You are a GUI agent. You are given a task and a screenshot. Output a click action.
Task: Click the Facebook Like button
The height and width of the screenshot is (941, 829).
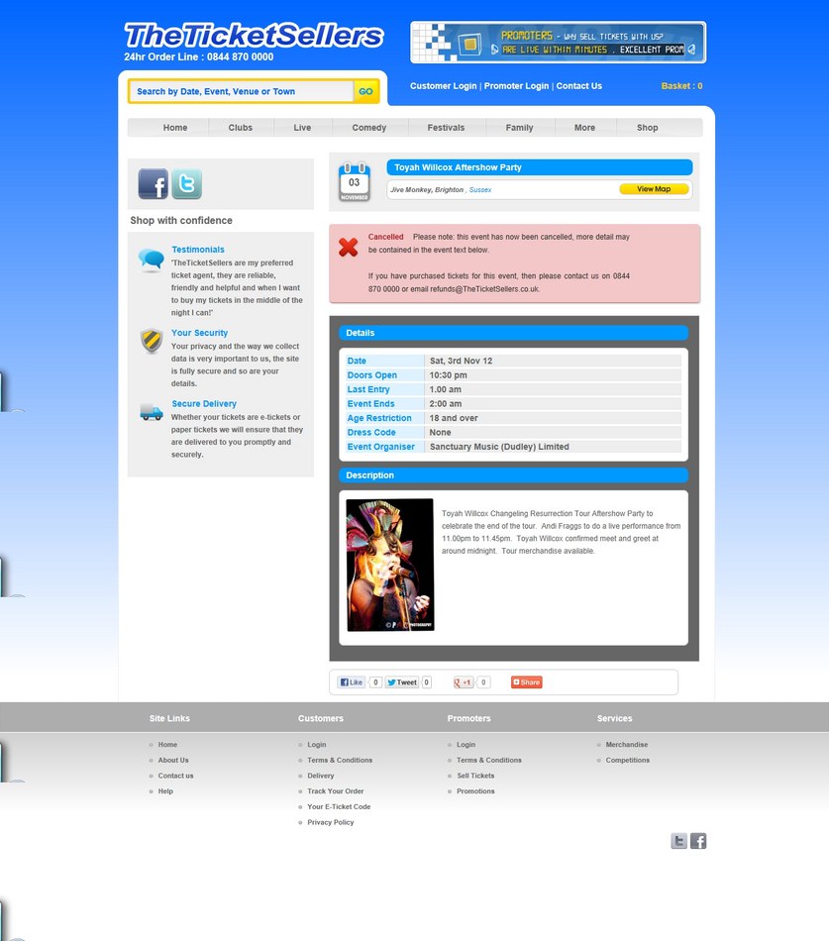point(352,682)
